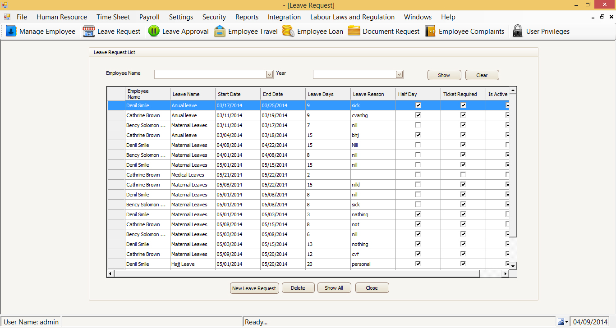Open the Year dropdown list

click(x=399, y=74)
